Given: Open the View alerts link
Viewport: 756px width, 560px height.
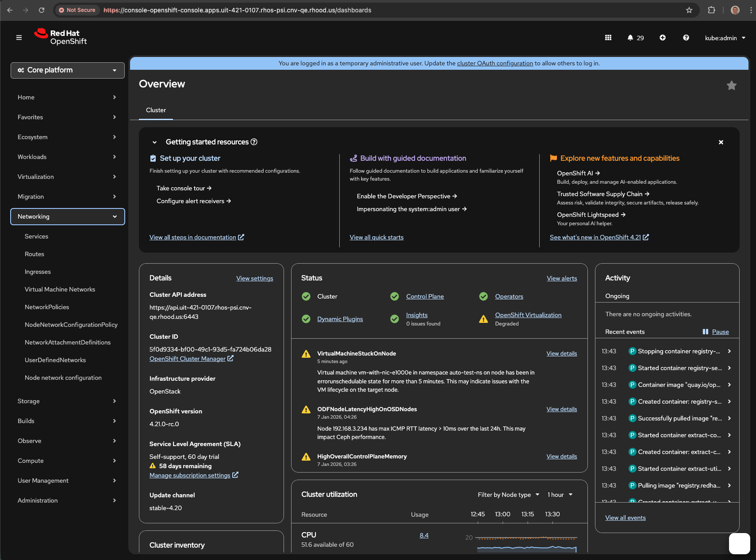Looking at the screenshot, I should [561, 278].
